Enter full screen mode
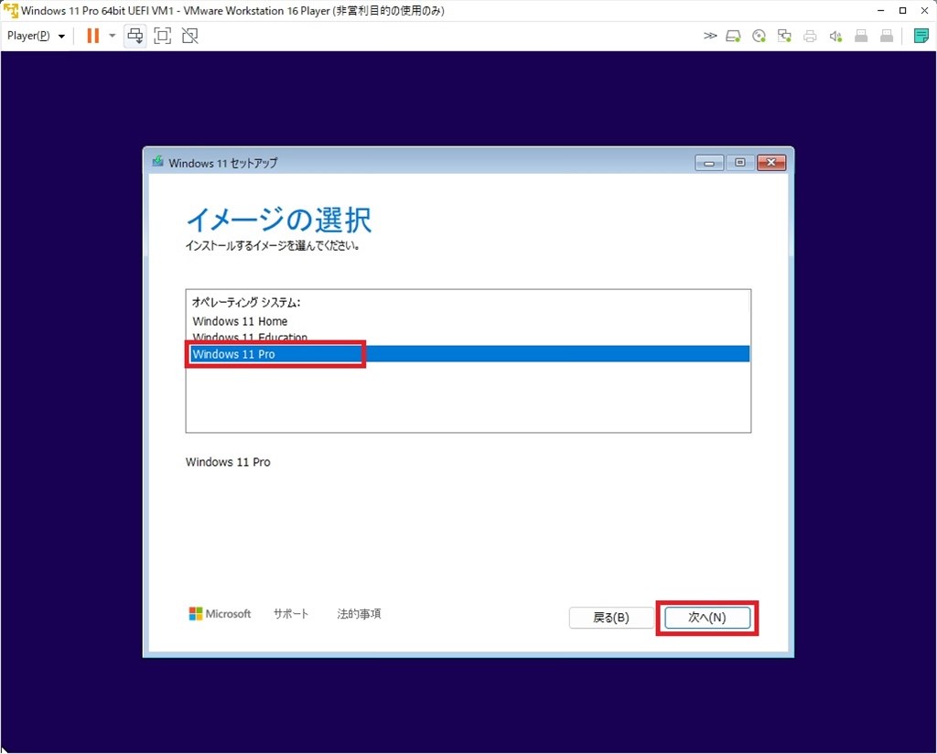The height and width of the screenshot is (754, 937). point(163,36)
